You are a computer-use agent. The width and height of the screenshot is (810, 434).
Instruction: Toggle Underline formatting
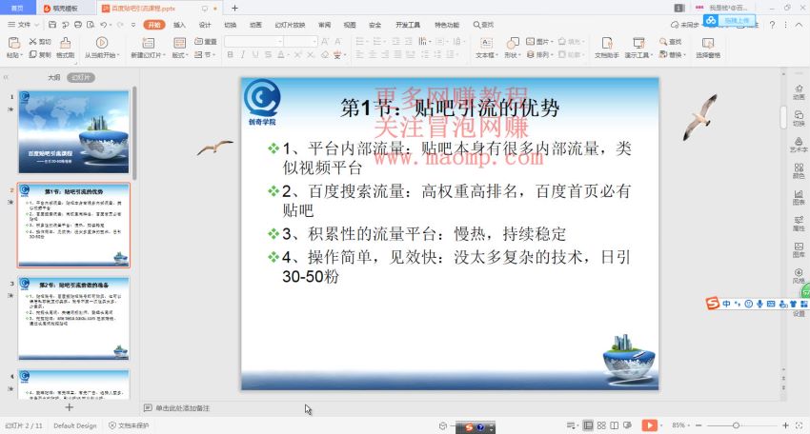(255, 54)
